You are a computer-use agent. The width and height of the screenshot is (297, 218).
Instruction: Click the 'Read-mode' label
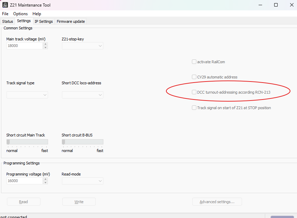pos(71,174)
